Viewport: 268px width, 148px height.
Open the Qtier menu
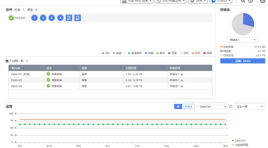(x=198, y=1)
